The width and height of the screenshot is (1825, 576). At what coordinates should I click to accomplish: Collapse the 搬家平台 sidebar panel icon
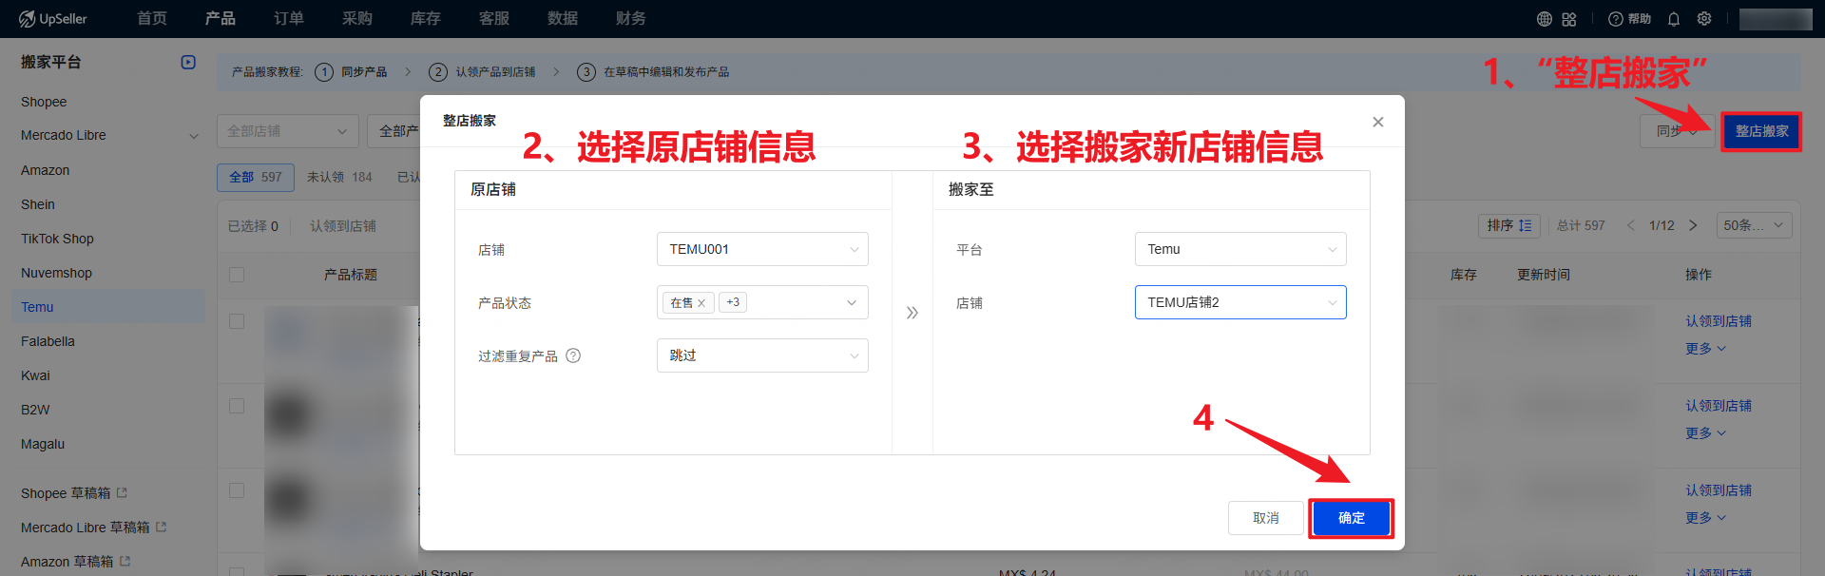click(188, 62)
